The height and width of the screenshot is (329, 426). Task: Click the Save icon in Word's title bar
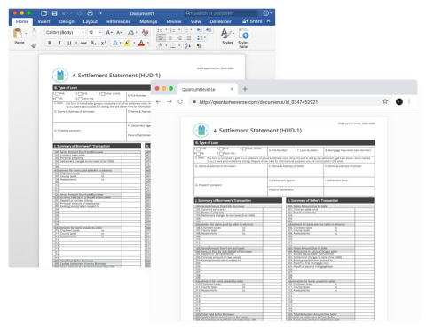55,13
